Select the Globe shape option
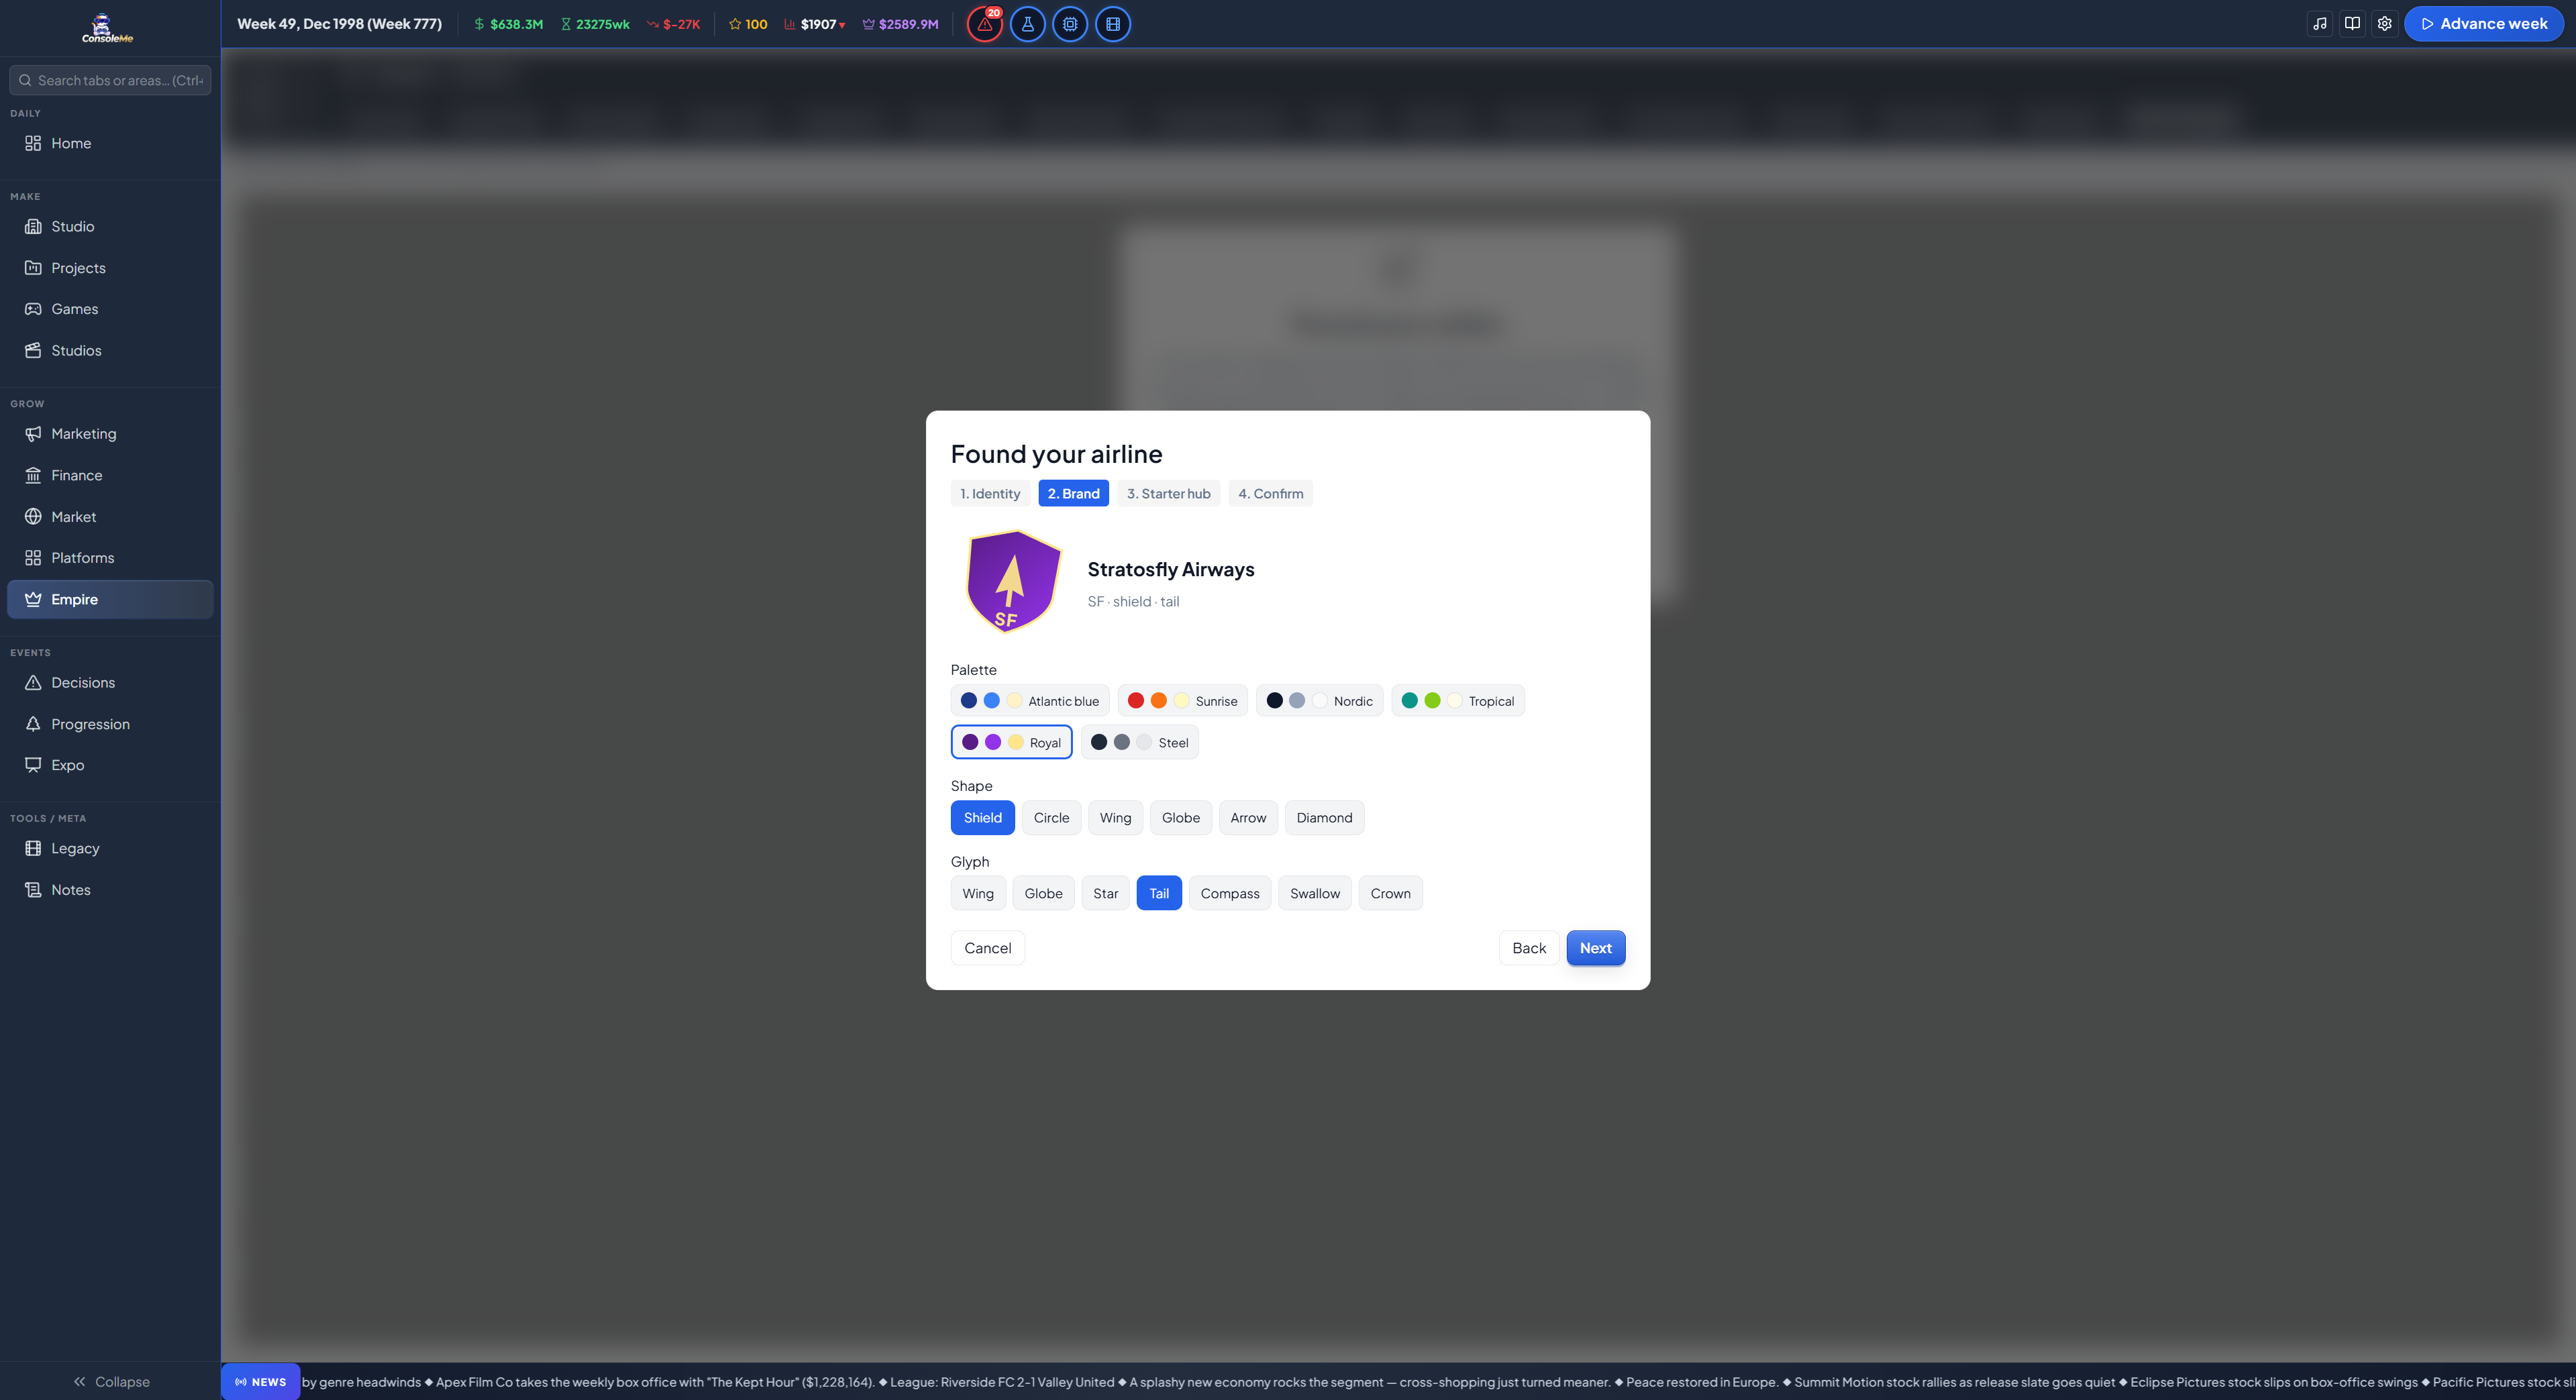This screenshot has width=2576, height=1400. point(1181,818)
